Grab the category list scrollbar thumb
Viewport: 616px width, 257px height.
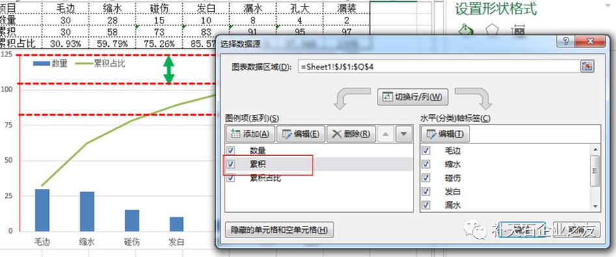[596, 171]
